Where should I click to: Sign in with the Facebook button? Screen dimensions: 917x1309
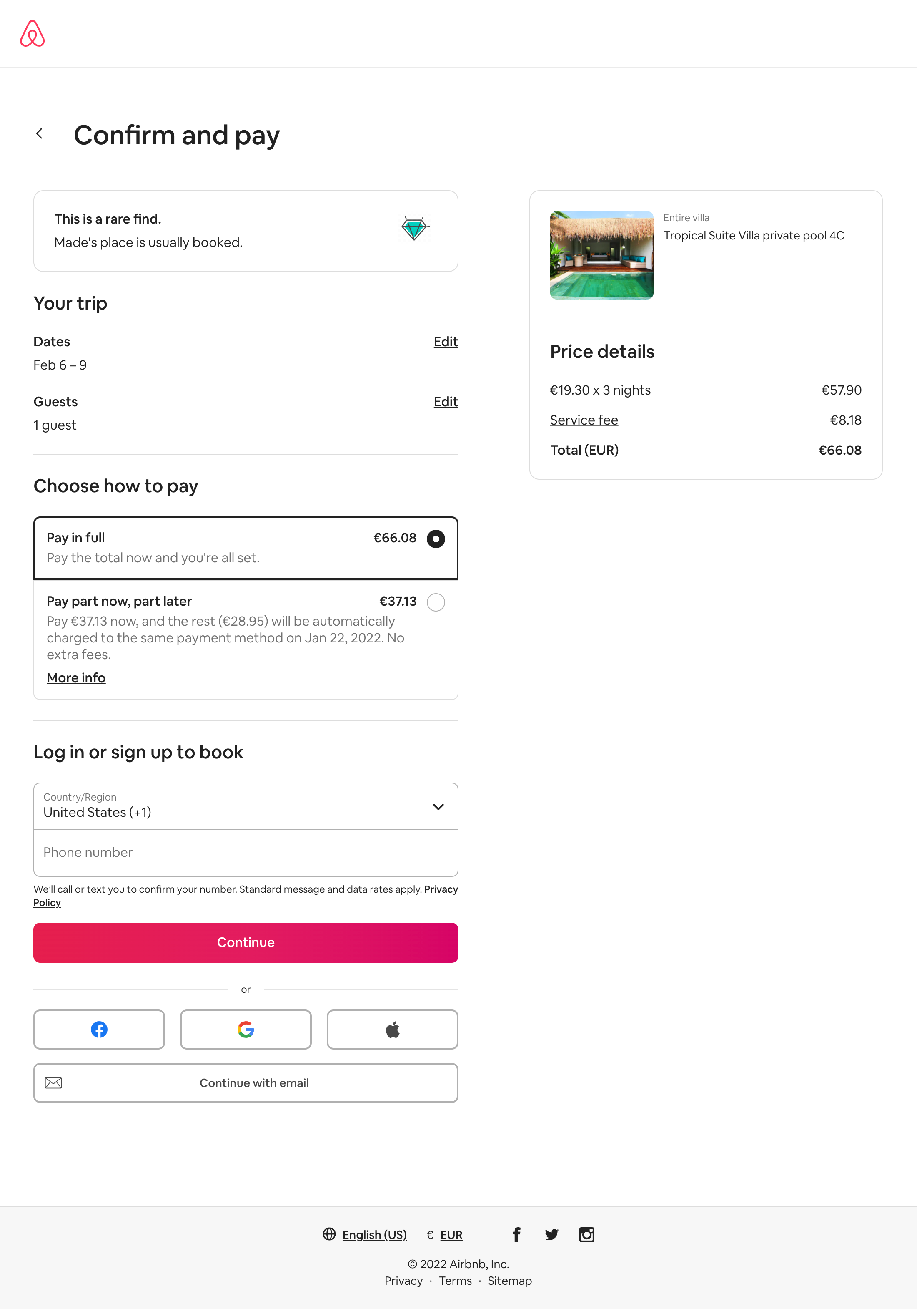coord(99,1029)
